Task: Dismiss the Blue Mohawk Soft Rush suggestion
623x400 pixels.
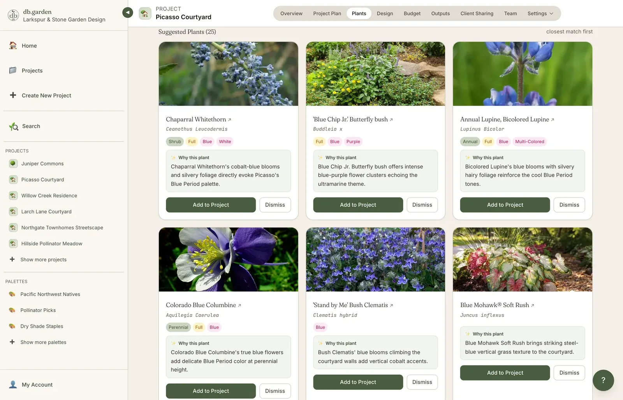Action: [x=569, y=373]
